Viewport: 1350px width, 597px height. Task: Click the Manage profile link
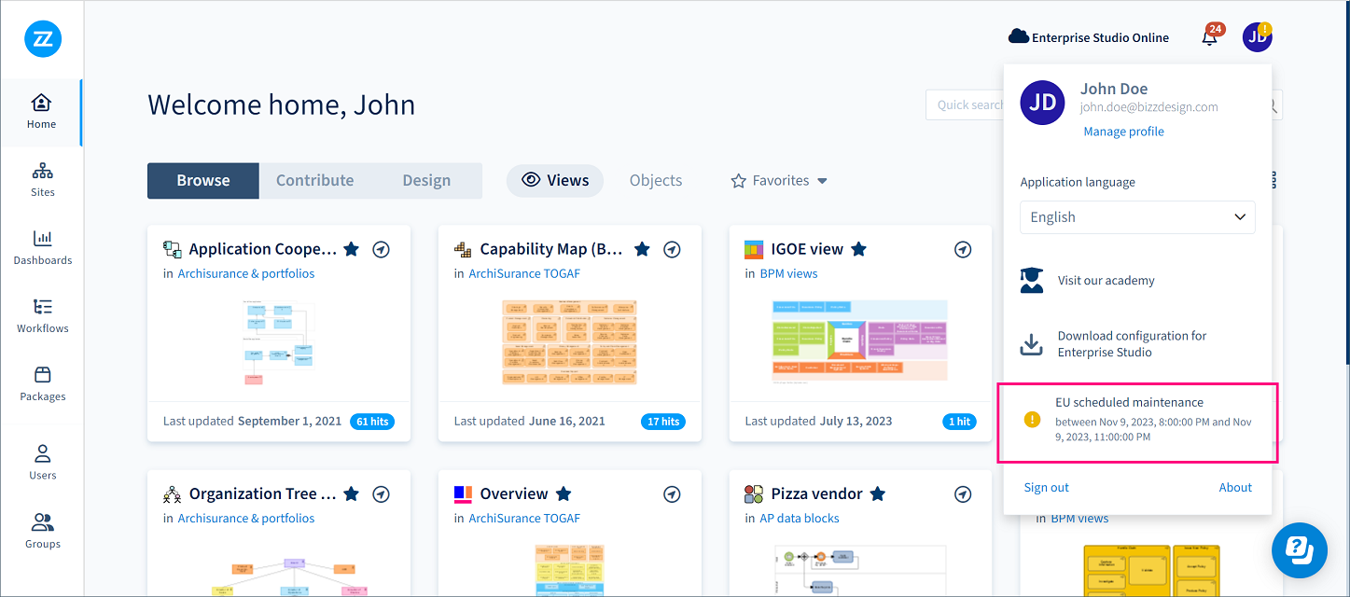tap(1123, 132)
